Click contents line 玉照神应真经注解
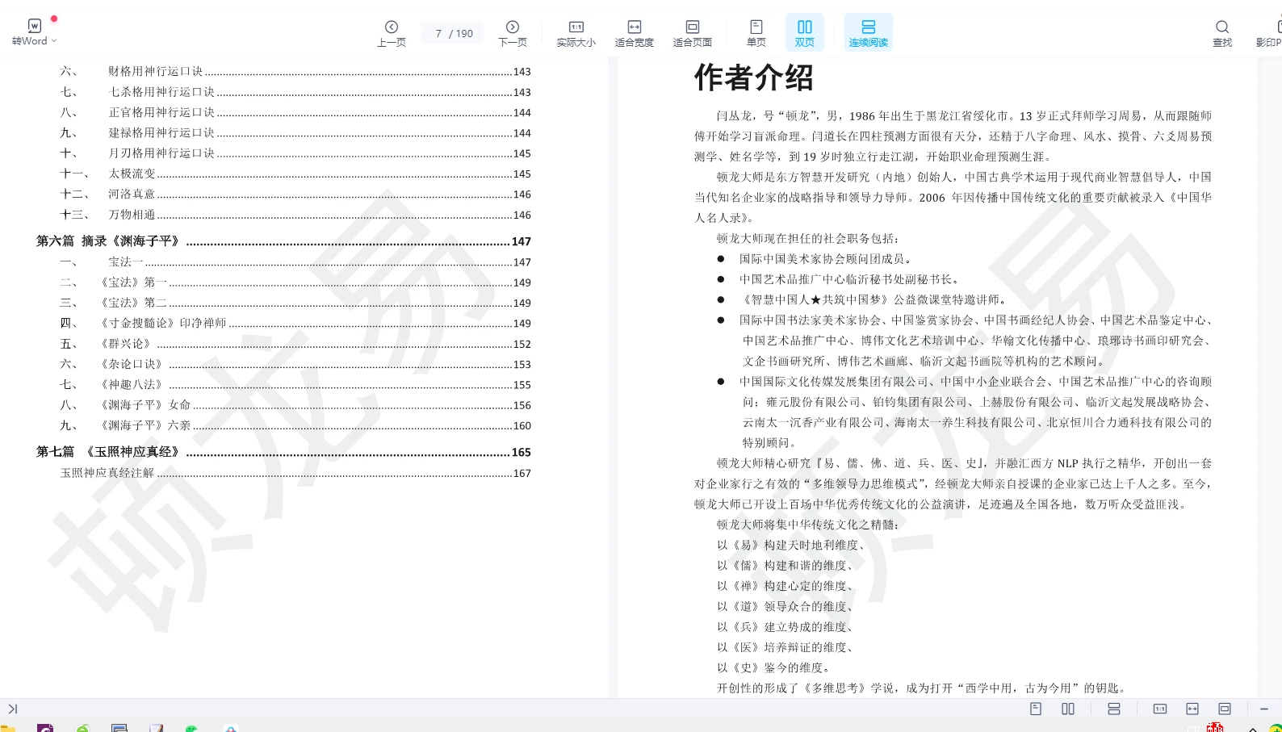This screenshot has height=732, width=1282. tap(295, 473)
